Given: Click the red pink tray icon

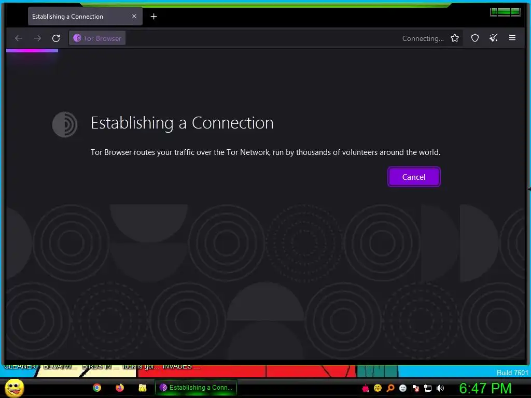Looking at the screenshot, I should (x=366, y=388).
